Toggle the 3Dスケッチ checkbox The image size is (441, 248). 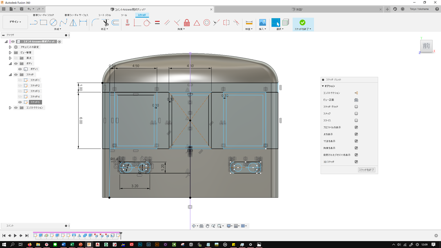pos(356,162)
